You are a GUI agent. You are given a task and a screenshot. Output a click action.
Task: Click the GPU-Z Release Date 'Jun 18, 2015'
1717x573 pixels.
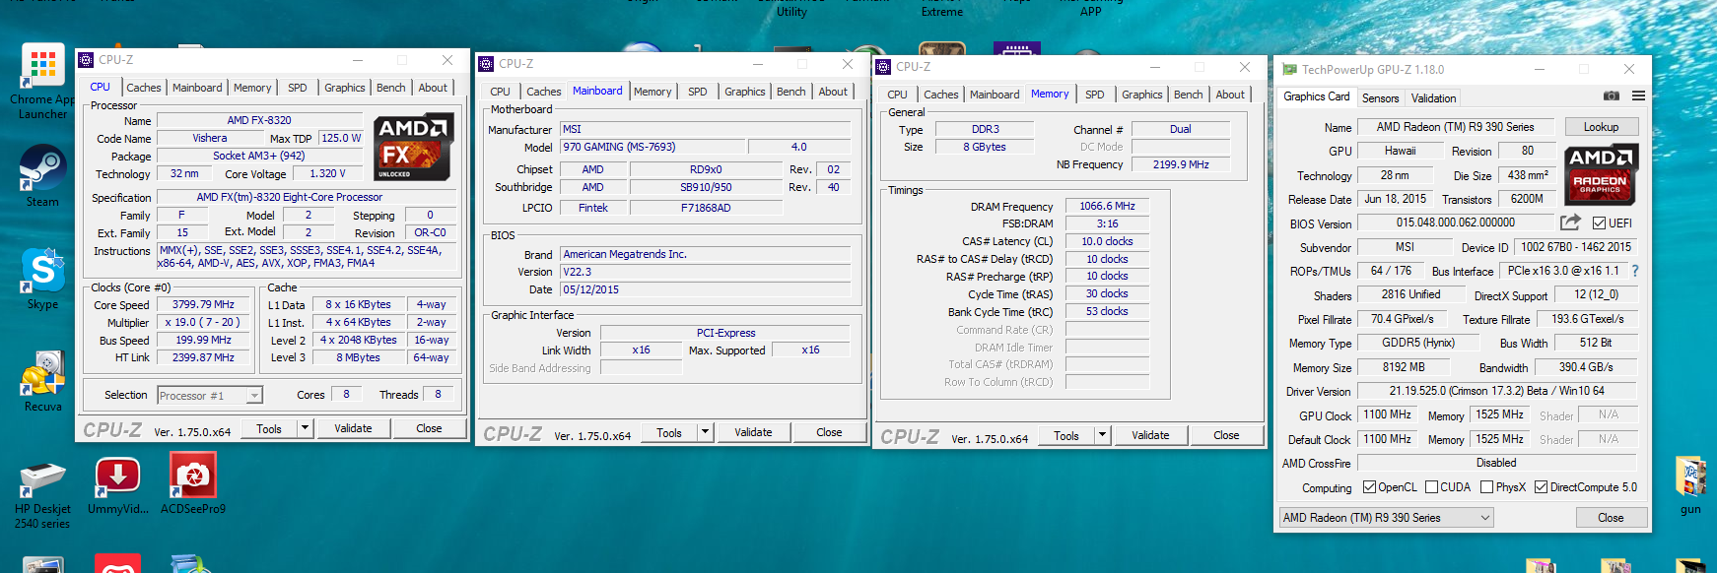point(1395,199)
